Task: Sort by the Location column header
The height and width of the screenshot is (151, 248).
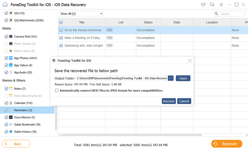Action: tap(212, 22)
